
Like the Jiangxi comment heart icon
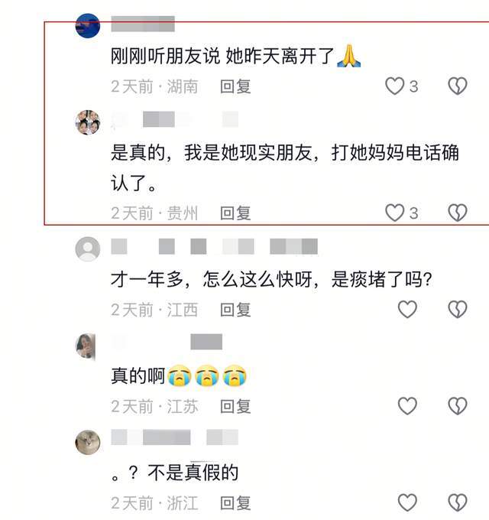coord(407,310)
